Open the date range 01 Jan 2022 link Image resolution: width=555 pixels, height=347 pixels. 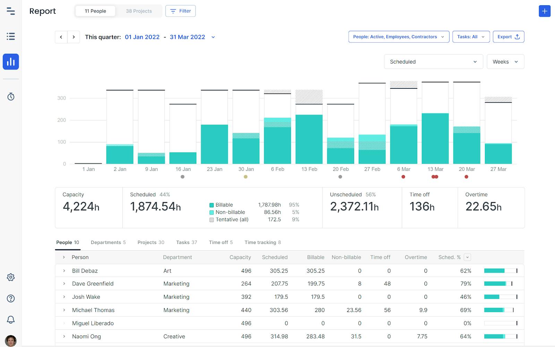pyautogui.click(x=142, y=37)
